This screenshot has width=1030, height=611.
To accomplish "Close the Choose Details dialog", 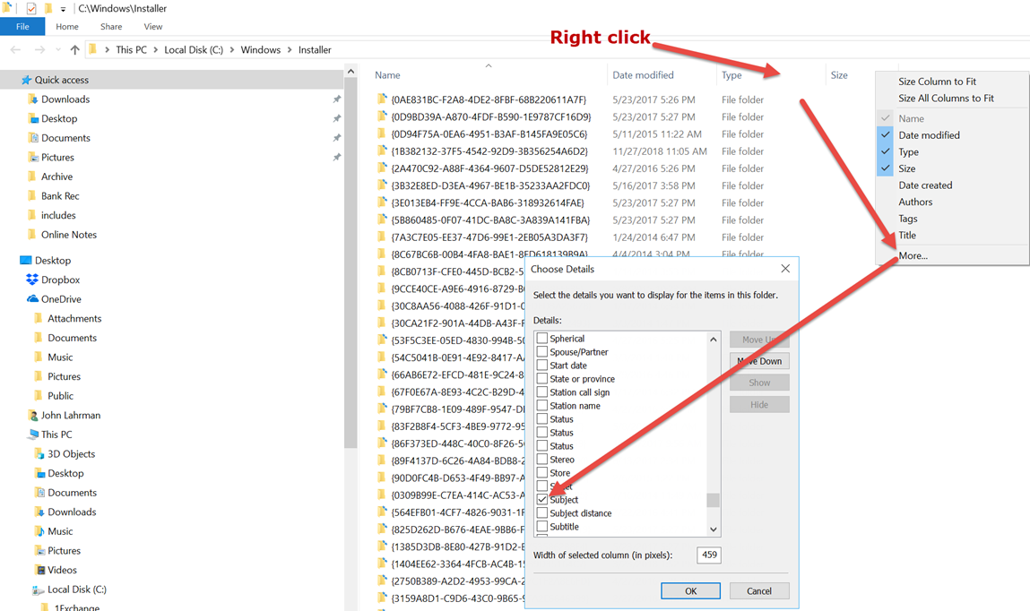I will [785, 269].
